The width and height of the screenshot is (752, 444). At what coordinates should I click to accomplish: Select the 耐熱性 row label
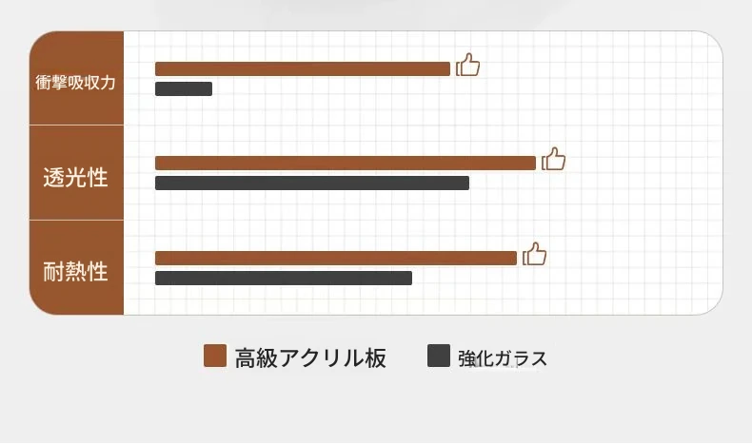(76, 272)
